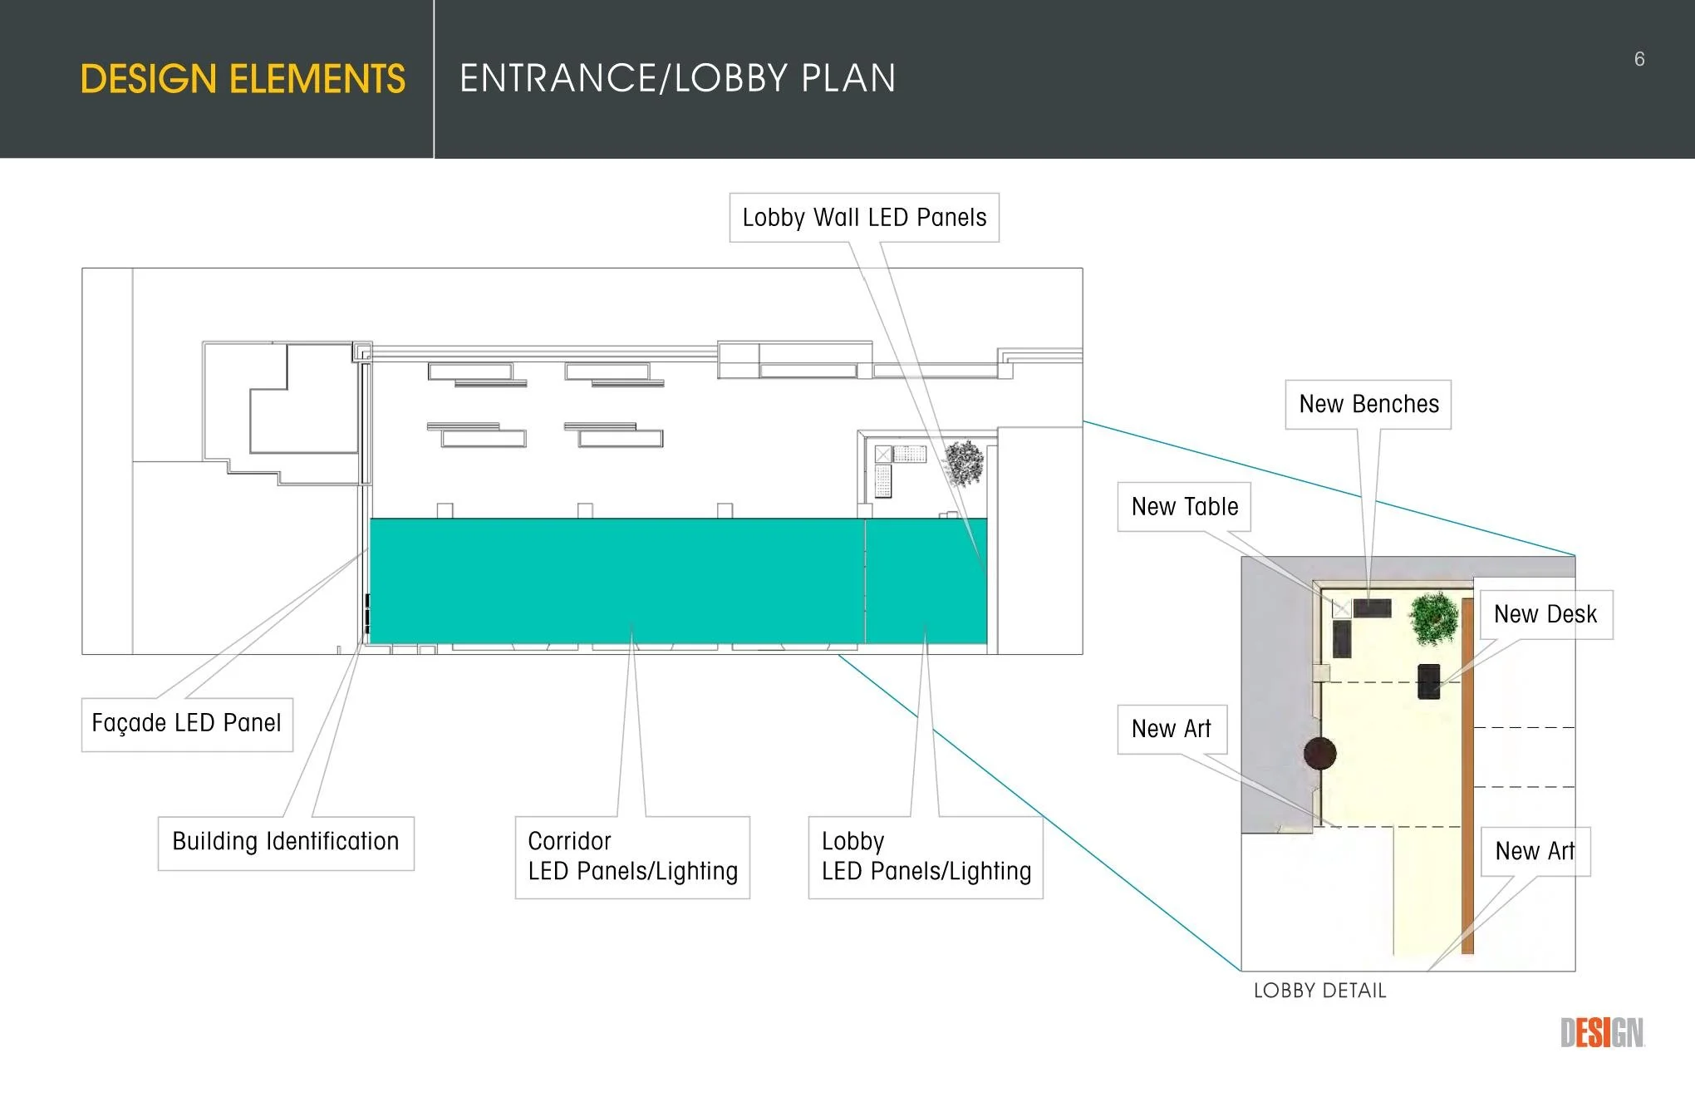Viewport: 1695px width, 1097px height.
Task: Click the Corridor LED Panels/Lighting label
Action: click(632, 856)
